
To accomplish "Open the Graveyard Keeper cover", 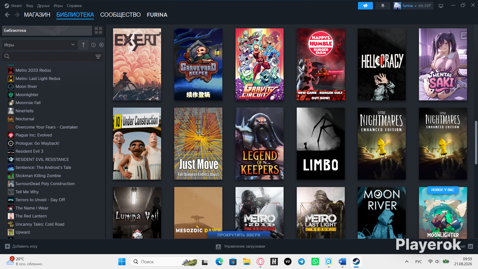I will (x=198, y=64).
